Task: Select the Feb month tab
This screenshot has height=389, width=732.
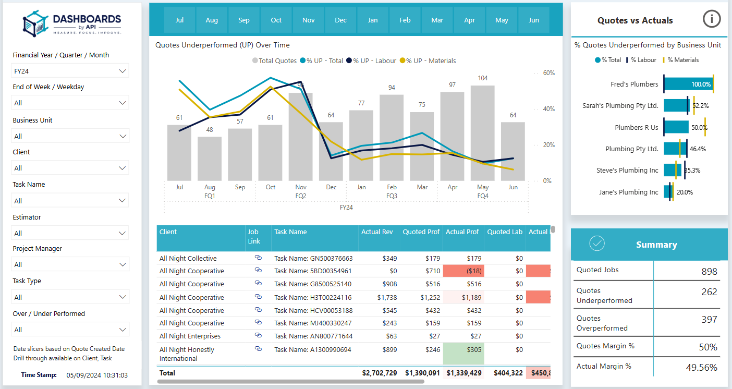Action: point(405,20)
